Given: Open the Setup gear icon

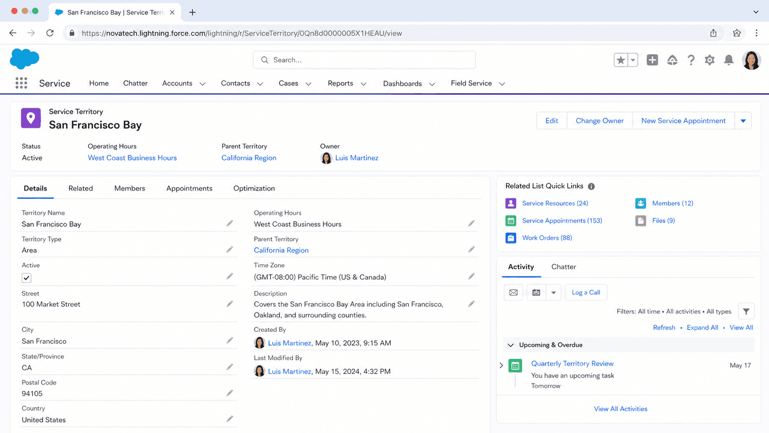Looking at the screenshot, I should pos(710,60).
